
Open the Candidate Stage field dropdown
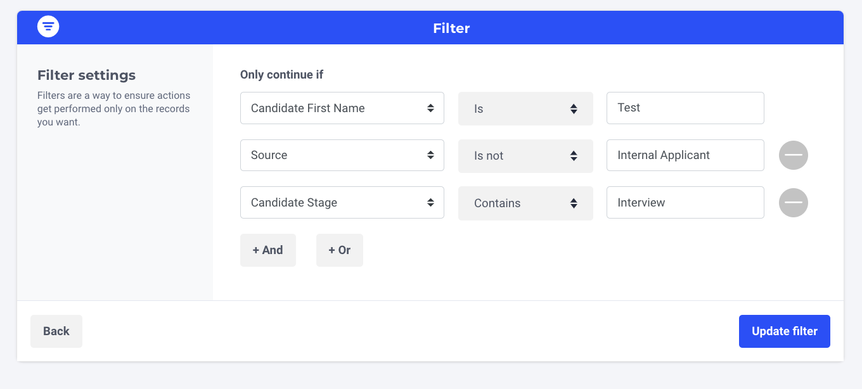point(342,203)
